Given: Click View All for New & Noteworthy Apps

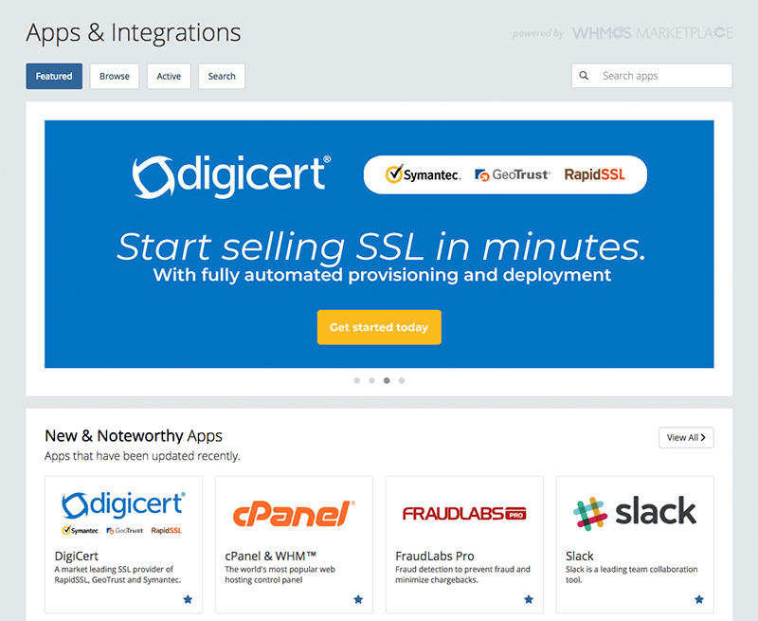Looking at the screenshot, I should pyautogui.click(x=686, y=437).
